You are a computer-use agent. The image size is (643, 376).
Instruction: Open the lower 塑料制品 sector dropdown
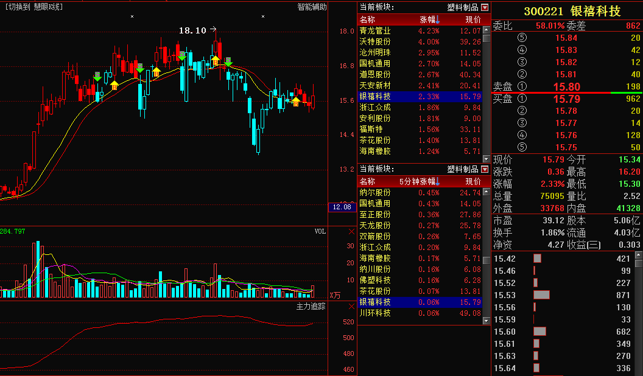pyautogui.click(x=485, y=169)
